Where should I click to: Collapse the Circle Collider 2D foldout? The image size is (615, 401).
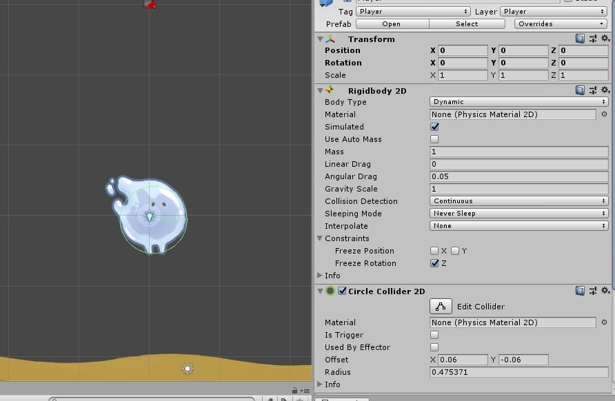click(x=320, y=291)
